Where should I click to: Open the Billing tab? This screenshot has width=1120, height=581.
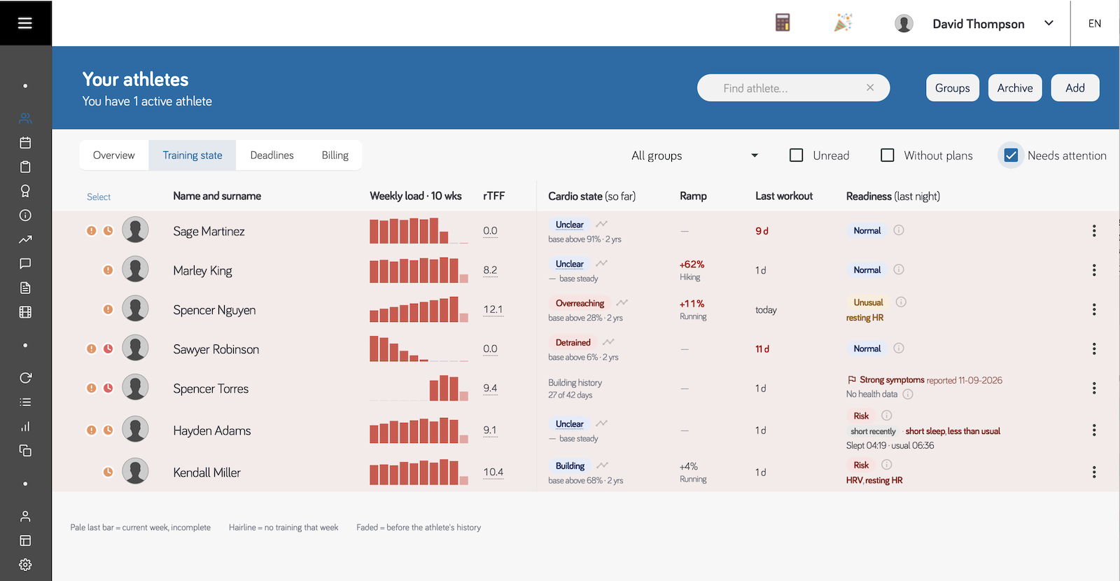(x=335, y=155)
